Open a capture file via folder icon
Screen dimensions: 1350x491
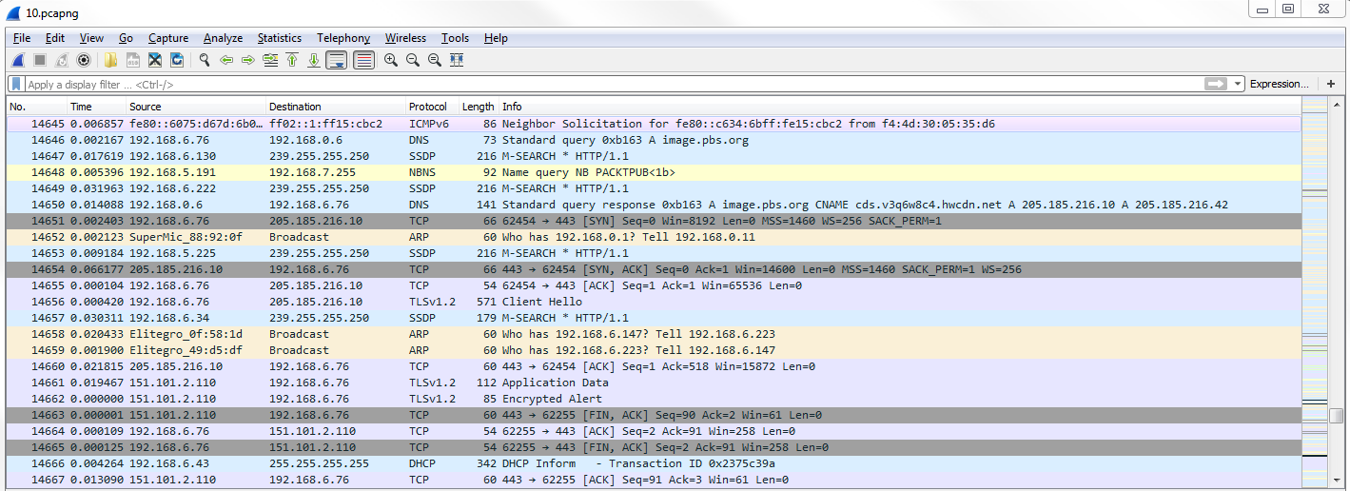coord(111,60)
